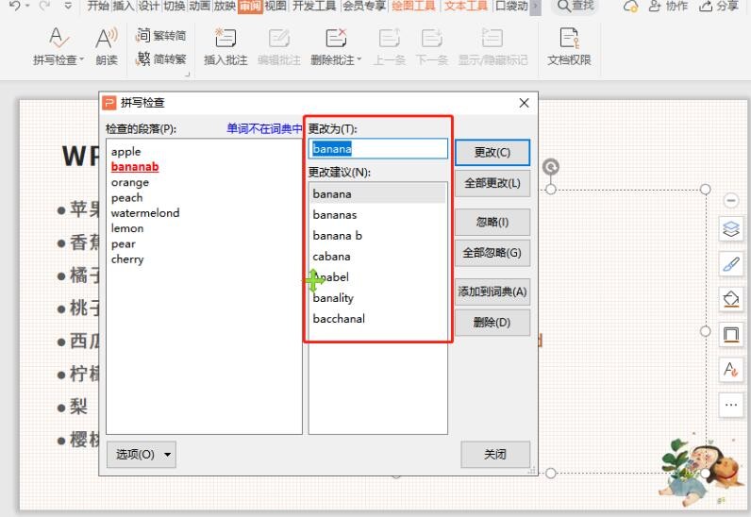
Task: Open the 视图 ribbon tab
Action: [275, 7]
